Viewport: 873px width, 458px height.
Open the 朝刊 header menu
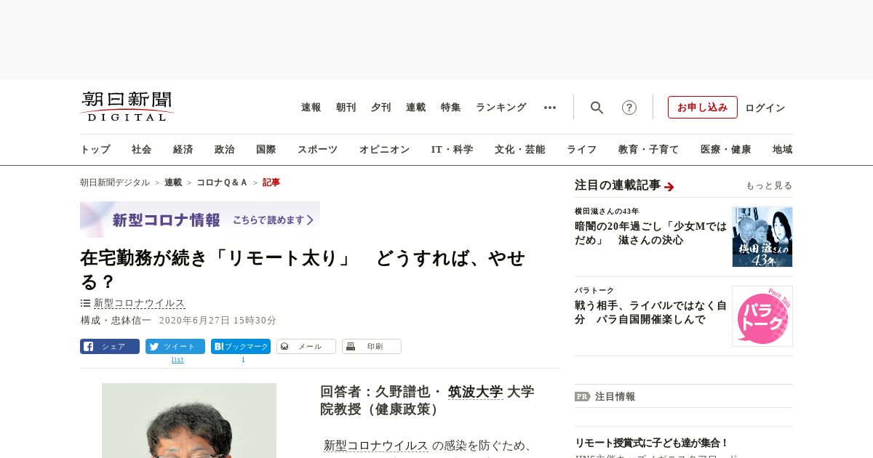(x=346, y=108)
